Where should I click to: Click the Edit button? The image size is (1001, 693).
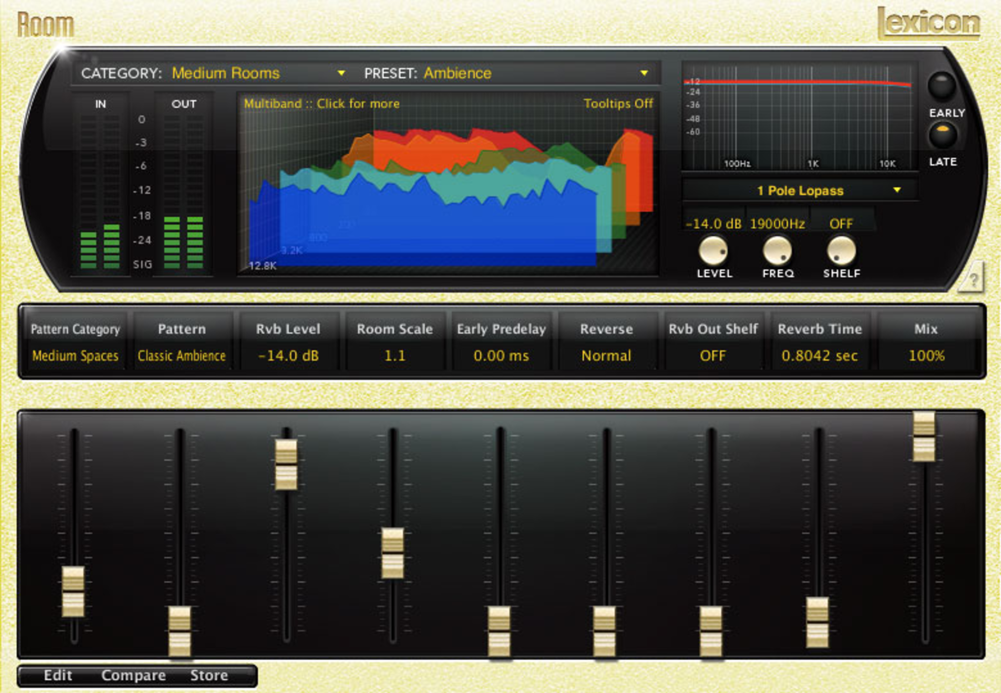click(x=58, y=675)
